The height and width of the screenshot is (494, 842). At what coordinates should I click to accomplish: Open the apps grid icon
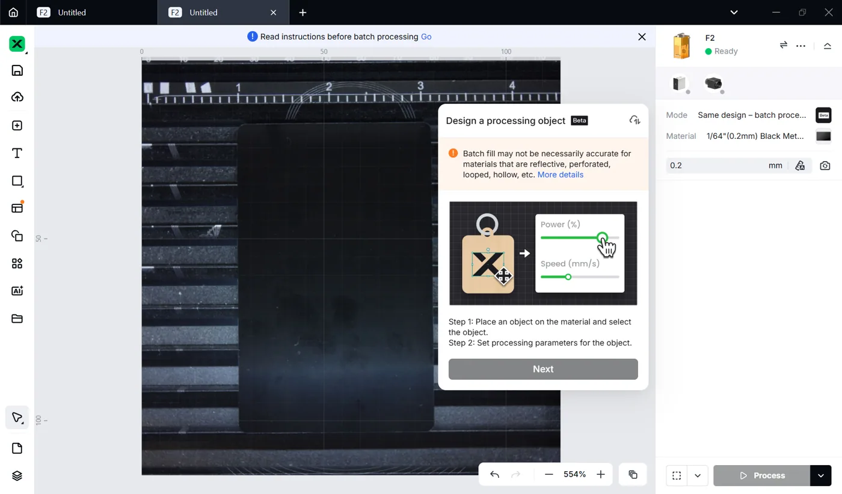click(17, 263)
